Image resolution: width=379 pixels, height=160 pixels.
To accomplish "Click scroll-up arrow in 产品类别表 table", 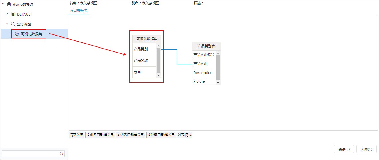I will [x=218, y=53].
